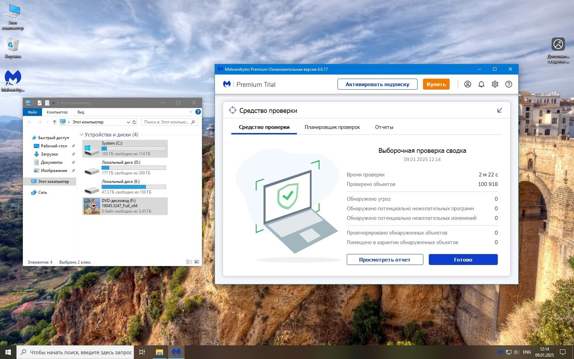Select the 'Дополнит... сведения' desktop icon
Viewport: 574px width, 359px height.
click(558, 50)
